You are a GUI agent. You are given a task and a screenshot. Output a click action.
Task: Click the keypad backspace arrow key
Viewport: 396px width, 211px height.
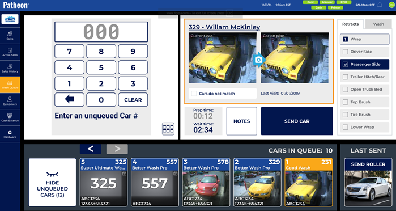(70, 99)
